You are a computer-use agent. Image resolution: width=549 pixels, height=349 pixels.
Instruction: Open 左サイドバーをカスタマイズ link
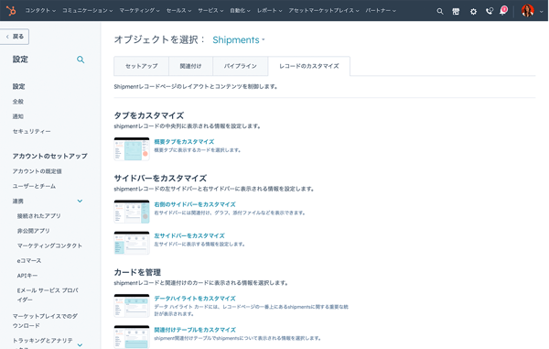tap(189, 235)
